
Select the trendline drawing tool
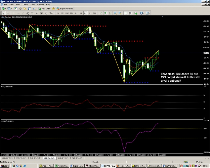(x=23, y=13)
